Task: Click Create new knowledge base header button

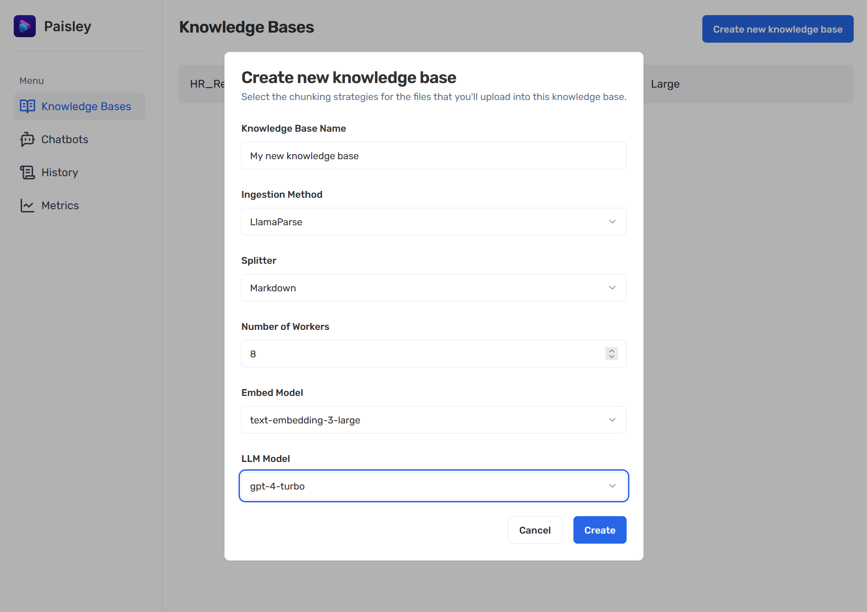Action: coord(778,29)
